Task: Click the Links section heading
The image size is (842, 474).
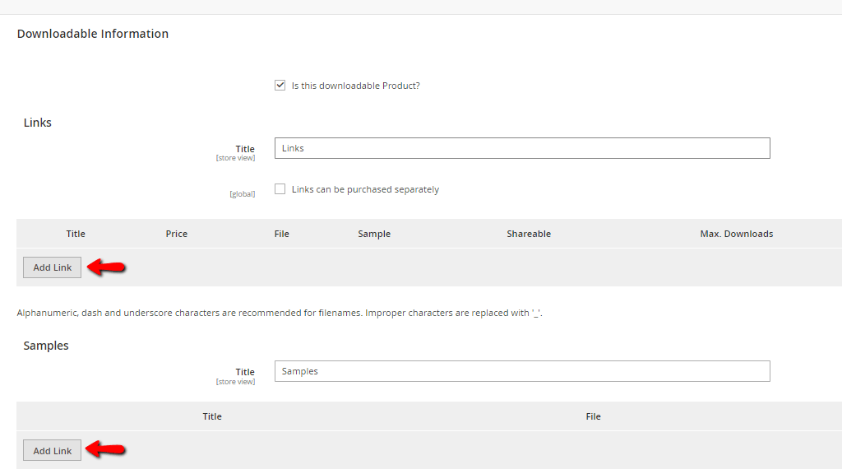Action: (37, 122)
